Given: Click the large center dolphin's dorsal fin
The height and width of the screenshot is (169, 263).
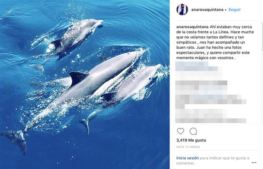Looking at the screenshot, I should pyautogui.click(x=77, y=78).
